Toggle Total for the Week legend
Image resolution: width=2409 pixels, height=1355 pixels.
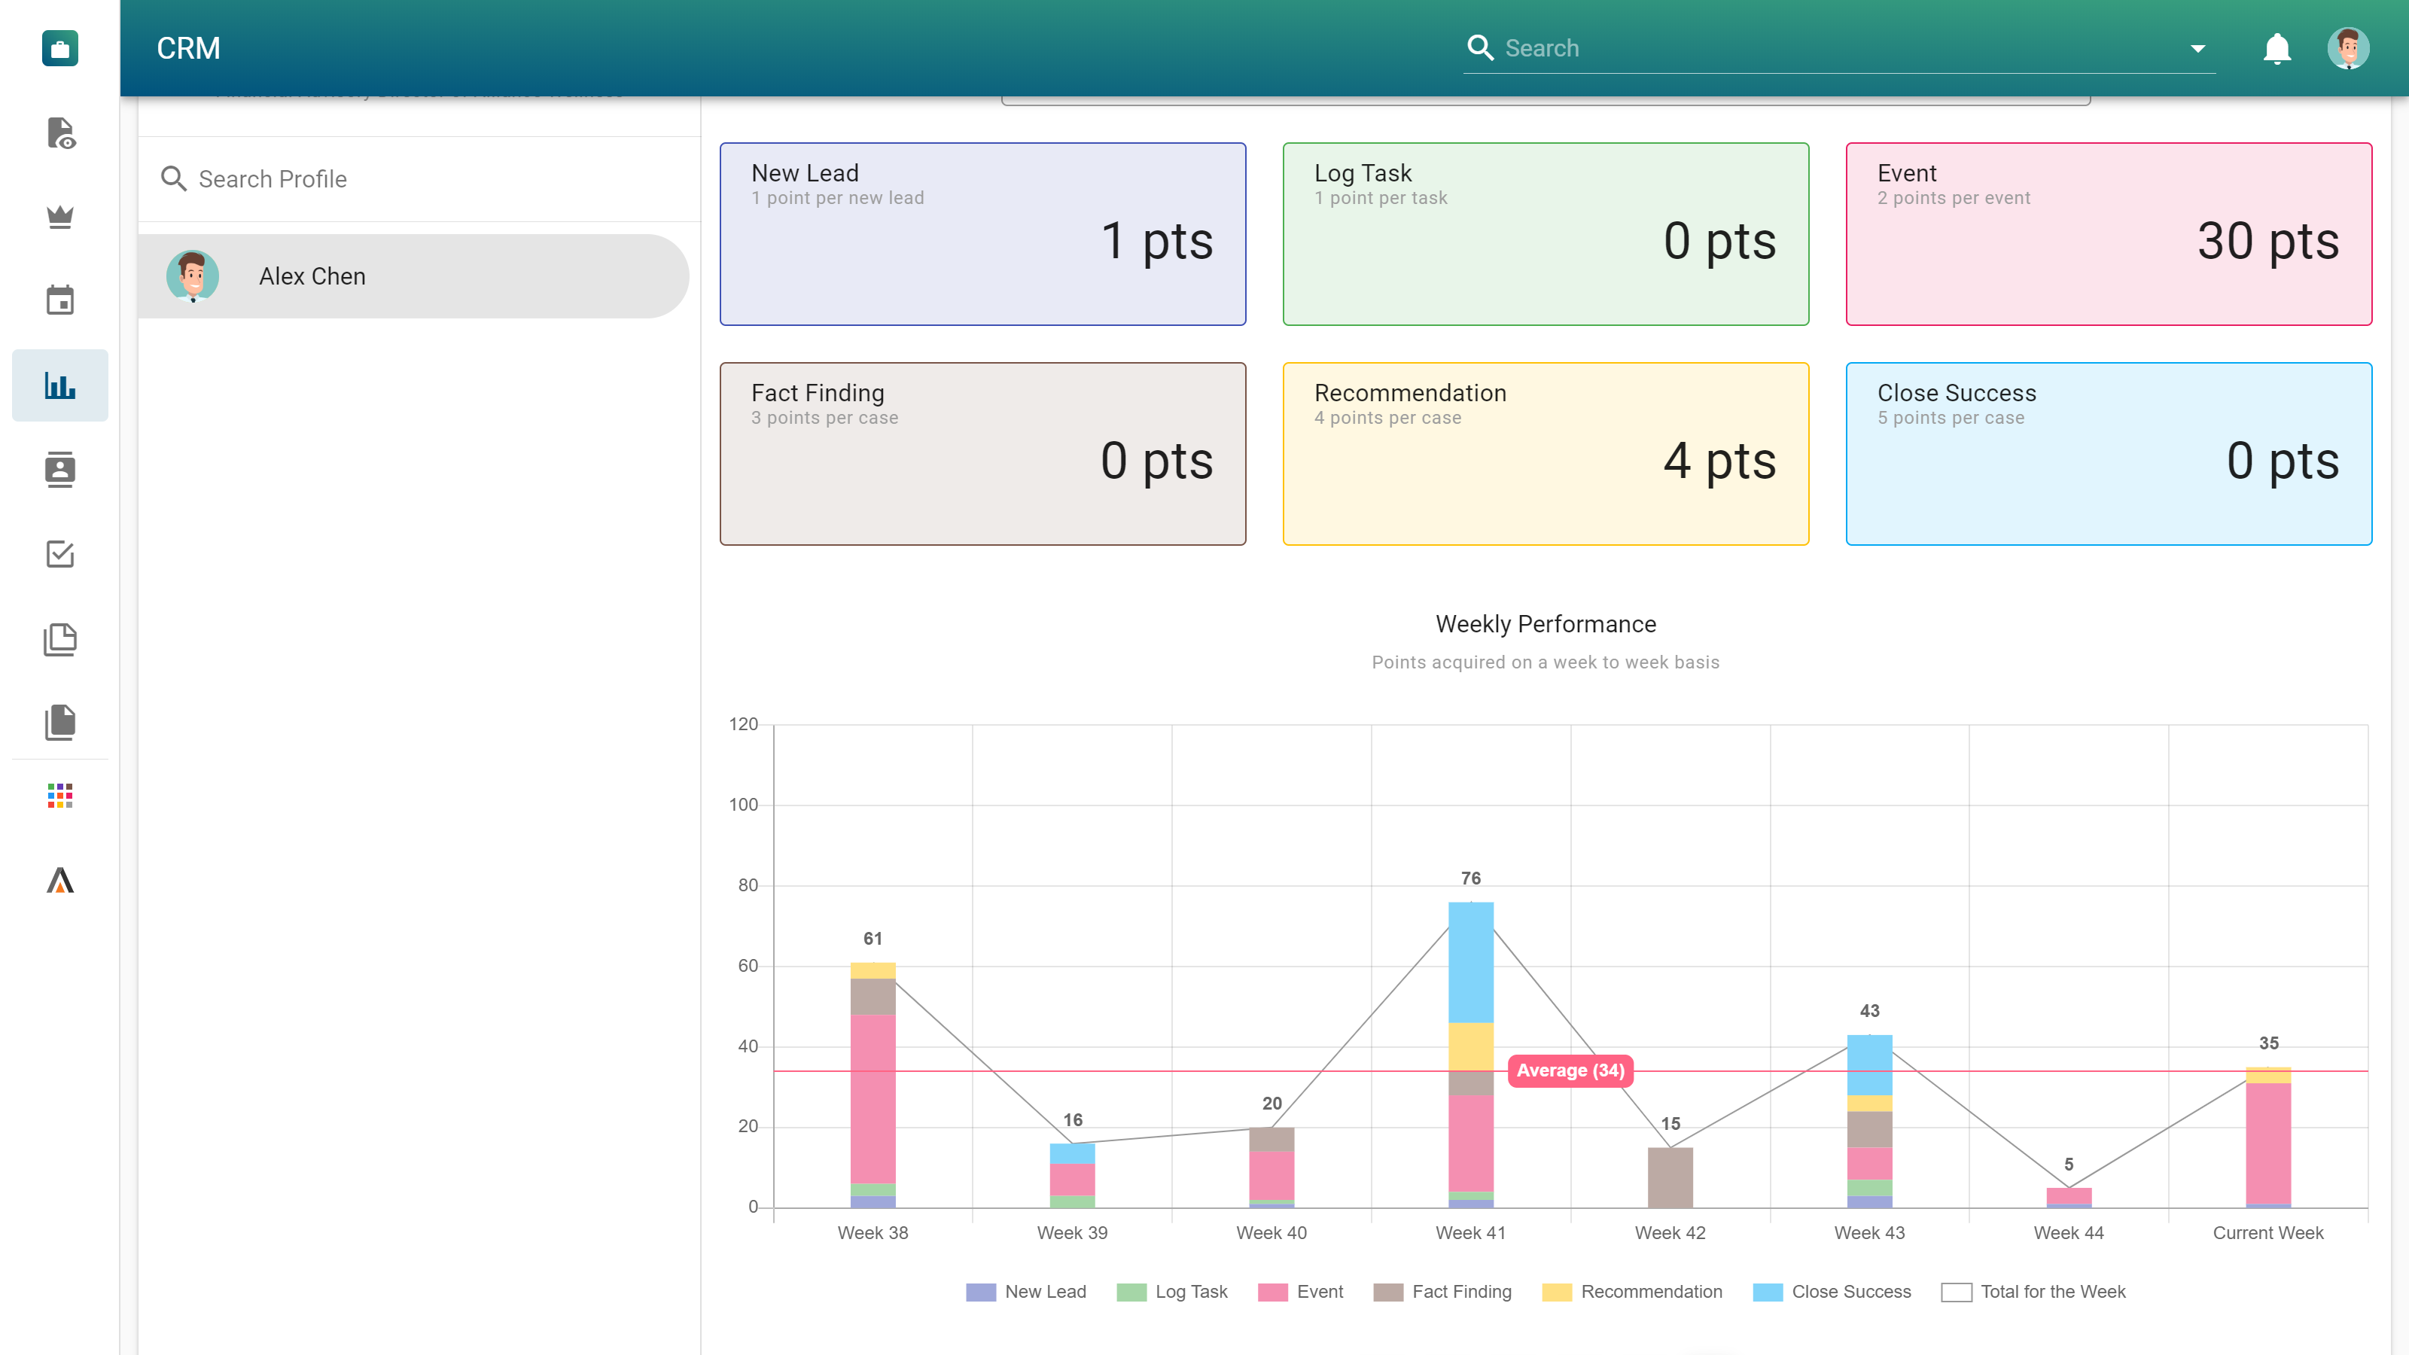click(2033, 1292)
